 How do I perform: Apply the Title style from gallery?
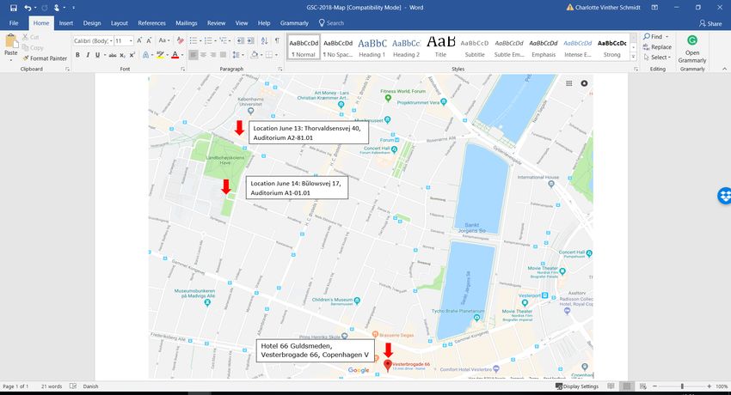coord(440,47)
